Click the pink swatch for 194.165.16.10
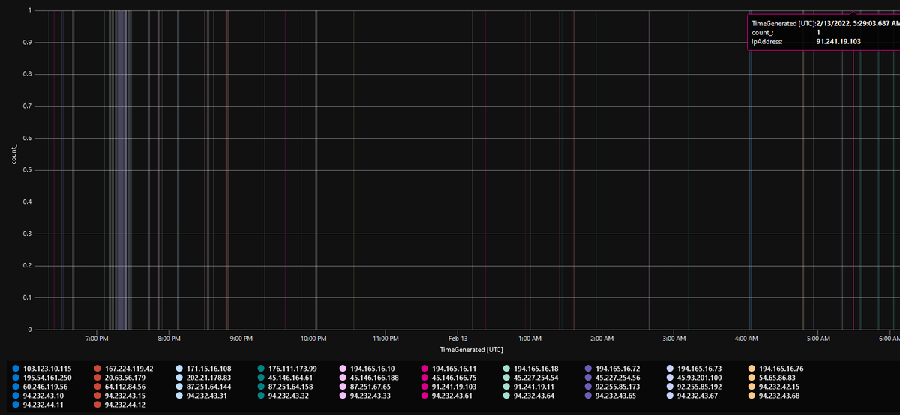The height and width of the screenshot is (415, 900). coord(343,369)
